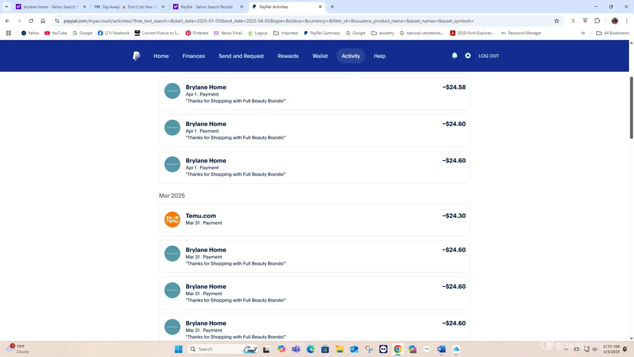Image resolution: width=634 pixels, height=357 pixels.
Task: Open the browser Extensions puzzle icon
Action: coord(597,21)
